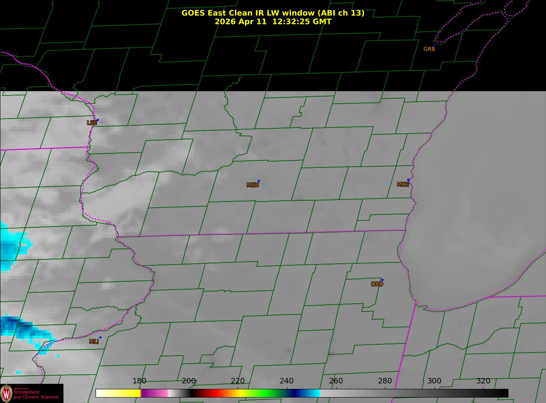This screenshot has height=403, width=546.
Task: Click the 200 colorbar tick label
Action: pos(189,381)
